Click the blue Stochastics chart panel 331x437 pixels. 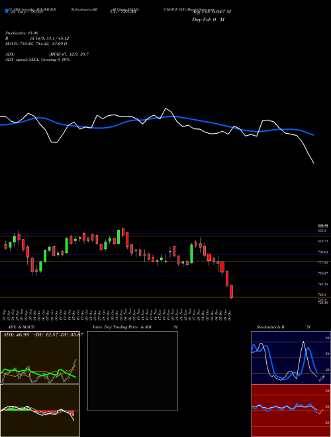[291, 358]
